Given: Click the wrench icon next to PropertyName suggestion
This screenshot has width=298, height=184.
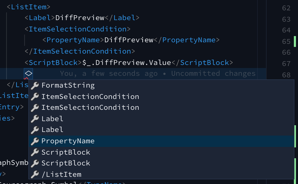Looking at the screenshot, I should point(35,141).
